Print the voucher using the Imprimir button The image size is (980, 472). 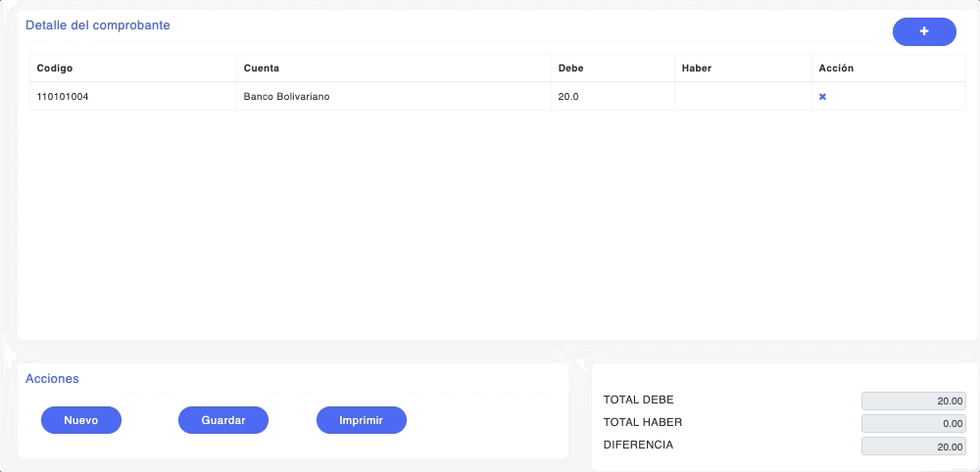(361, 420)
